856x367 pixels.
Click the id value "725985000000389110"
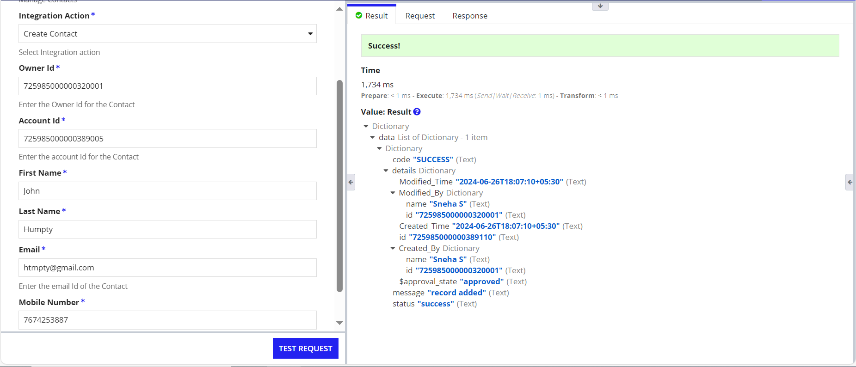pyautogui.click(x=452, y=237)
